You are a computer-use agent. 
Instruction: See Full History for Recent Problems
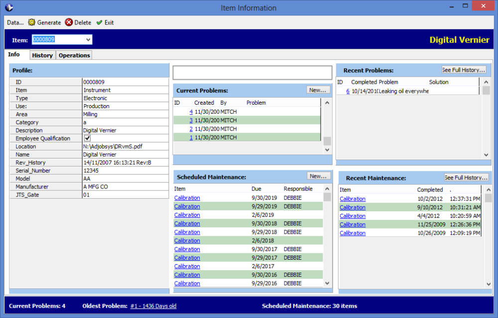point(464,70)
